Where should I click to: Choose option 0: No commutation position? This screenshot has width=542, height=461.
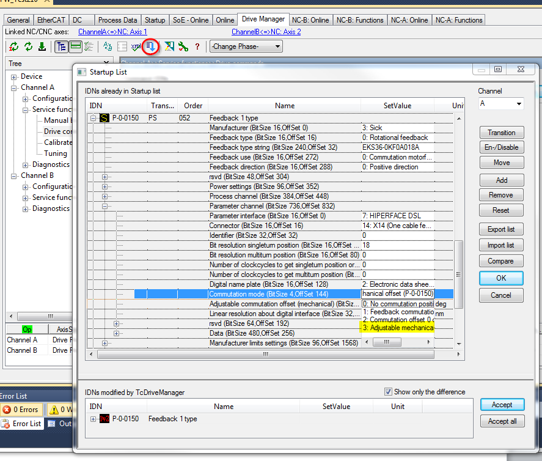398,304
